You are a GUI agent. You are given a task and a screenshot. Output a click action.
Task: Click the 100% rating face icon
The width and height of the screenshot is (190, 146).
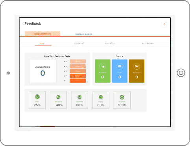122,97
